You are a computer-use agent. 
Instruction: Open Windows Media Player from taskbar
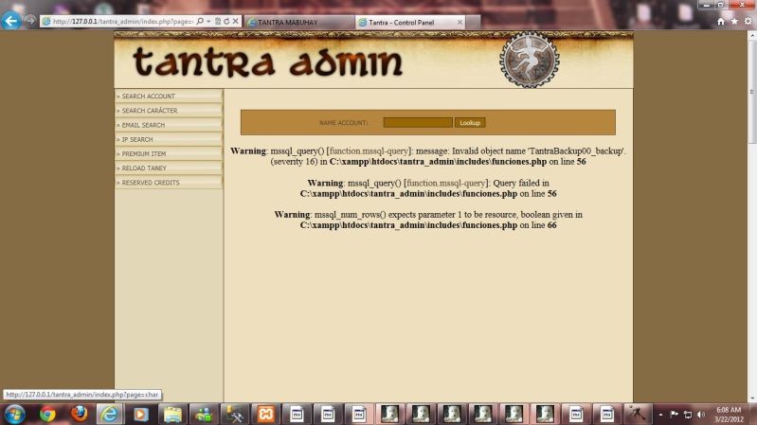[x=141, y=414]
